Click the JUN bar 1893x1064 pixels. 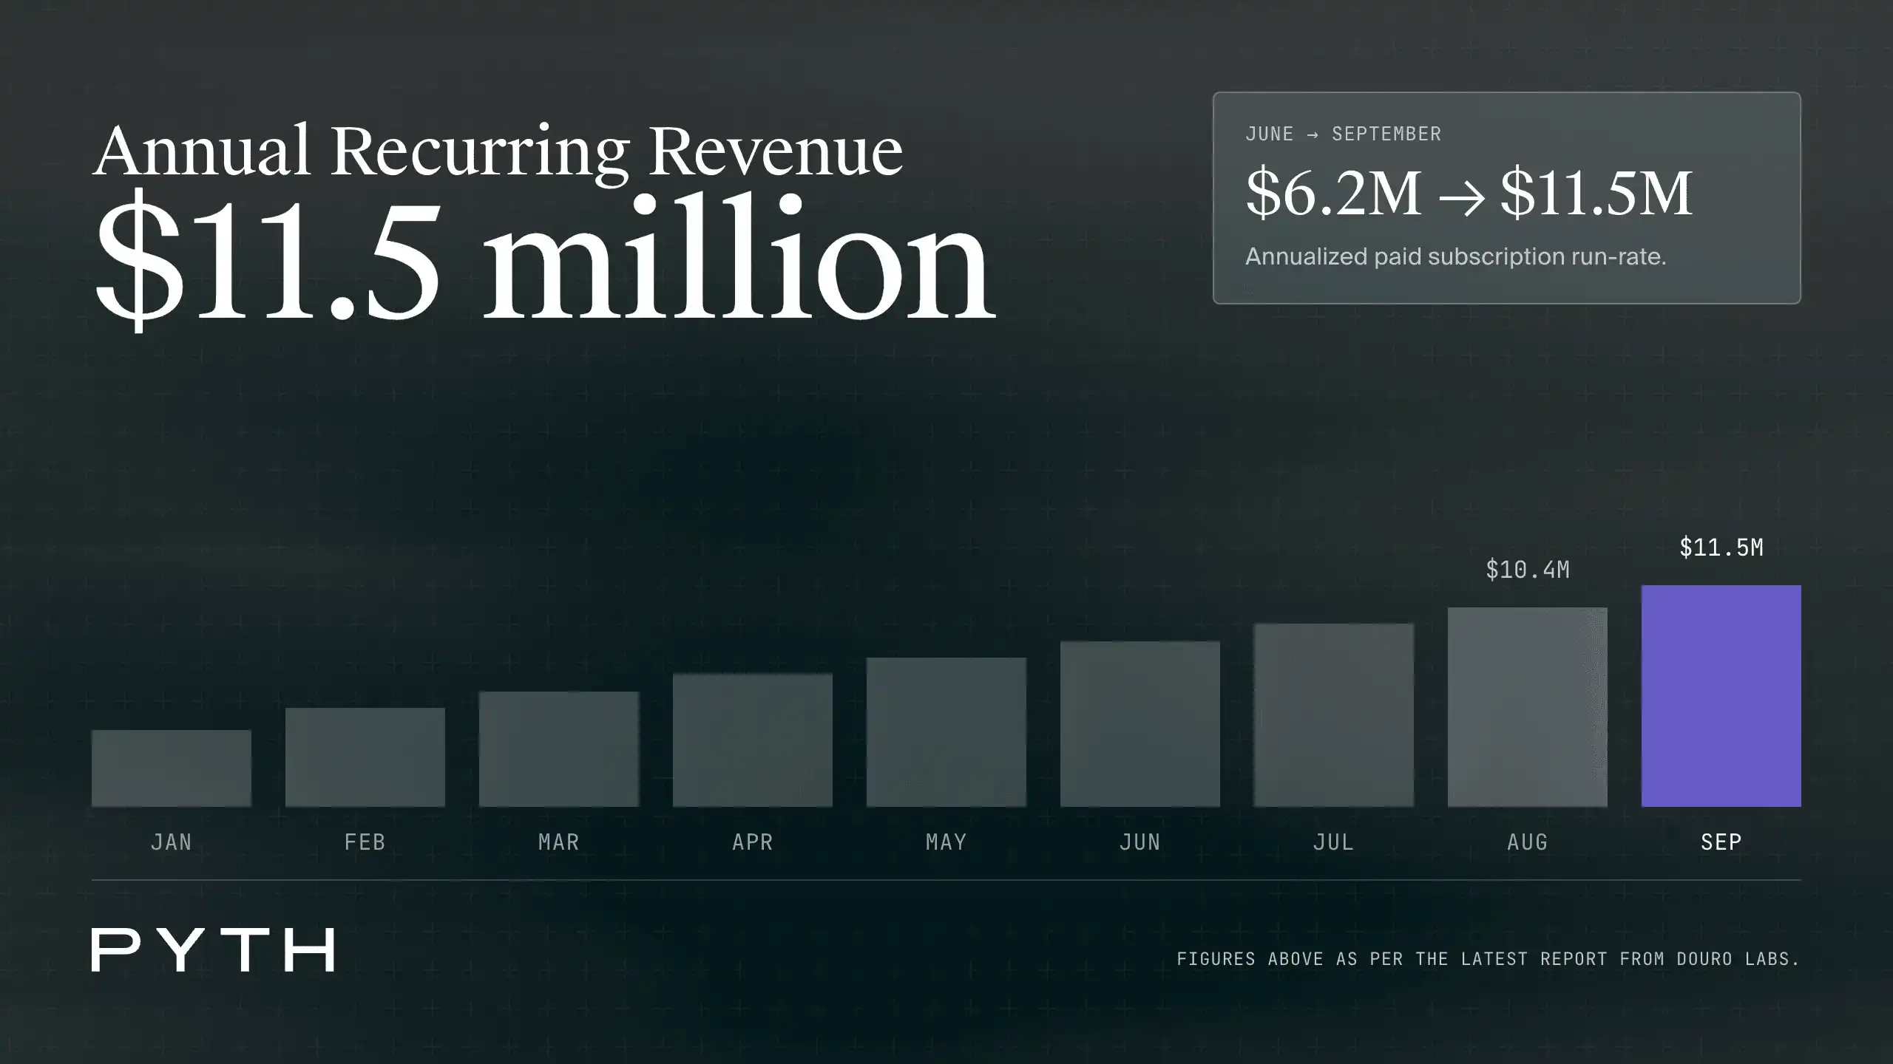pos(1139,724)
